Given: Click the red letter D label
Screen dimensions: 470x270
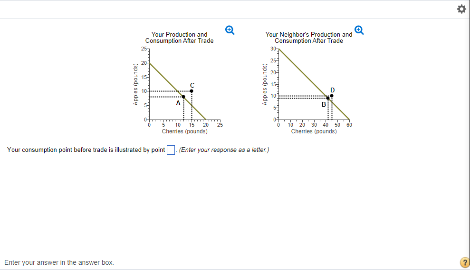Looking at the screenshot, I should pyautogui.click(x=332, y=90).
